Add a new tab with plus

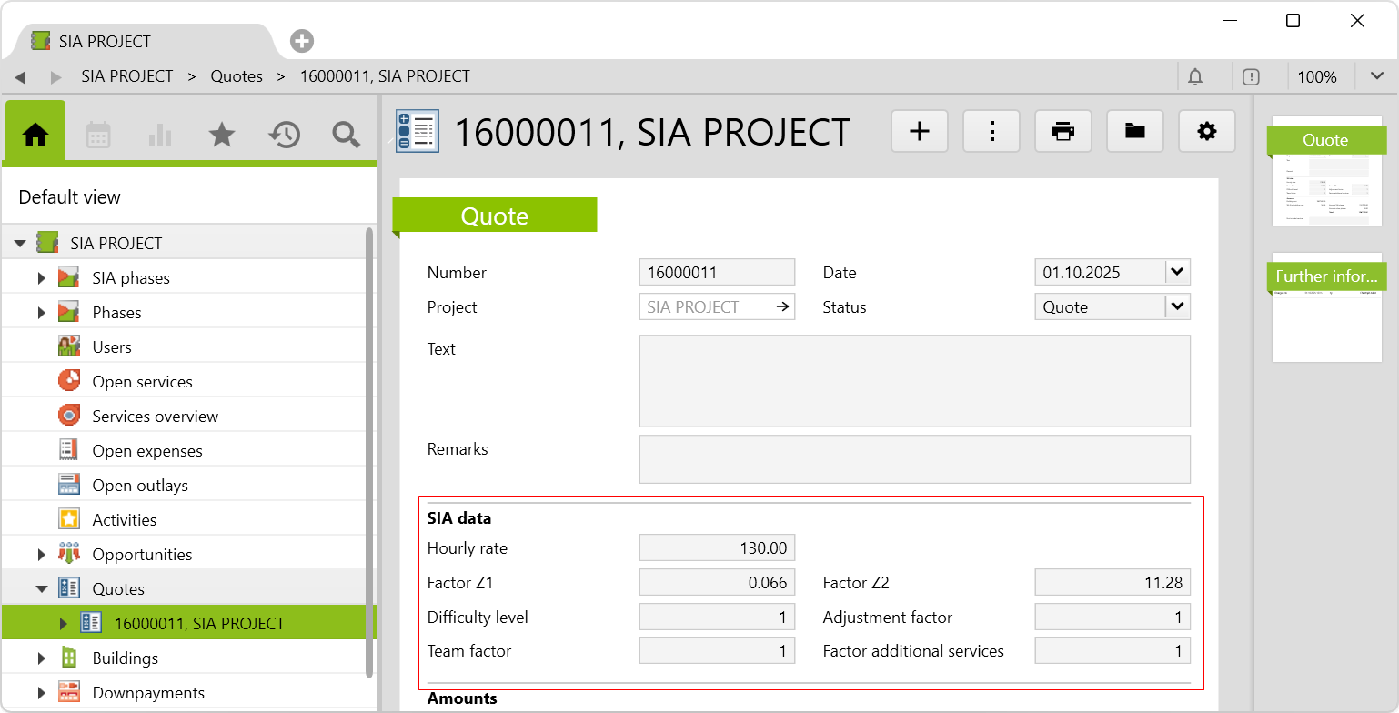coord(302,41)
